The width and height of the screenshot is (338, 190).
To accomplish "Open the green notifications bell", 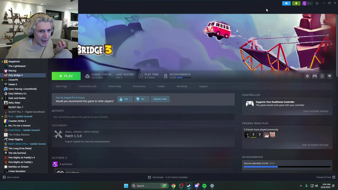I will coord(296,3).
